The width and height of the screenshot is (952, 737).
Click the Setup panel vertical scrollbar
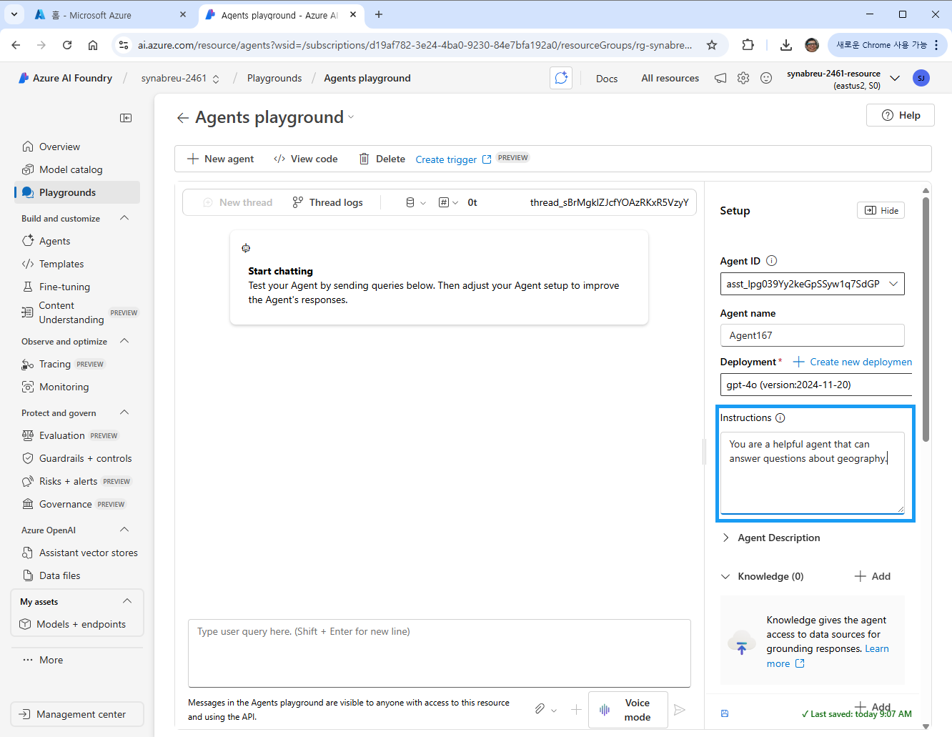926,319
